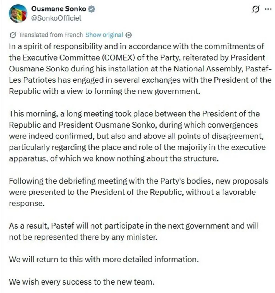Viewport: 275px width, 293px height.
Task: Click the Ousmane Sonko display name
Action: point(59,9)
